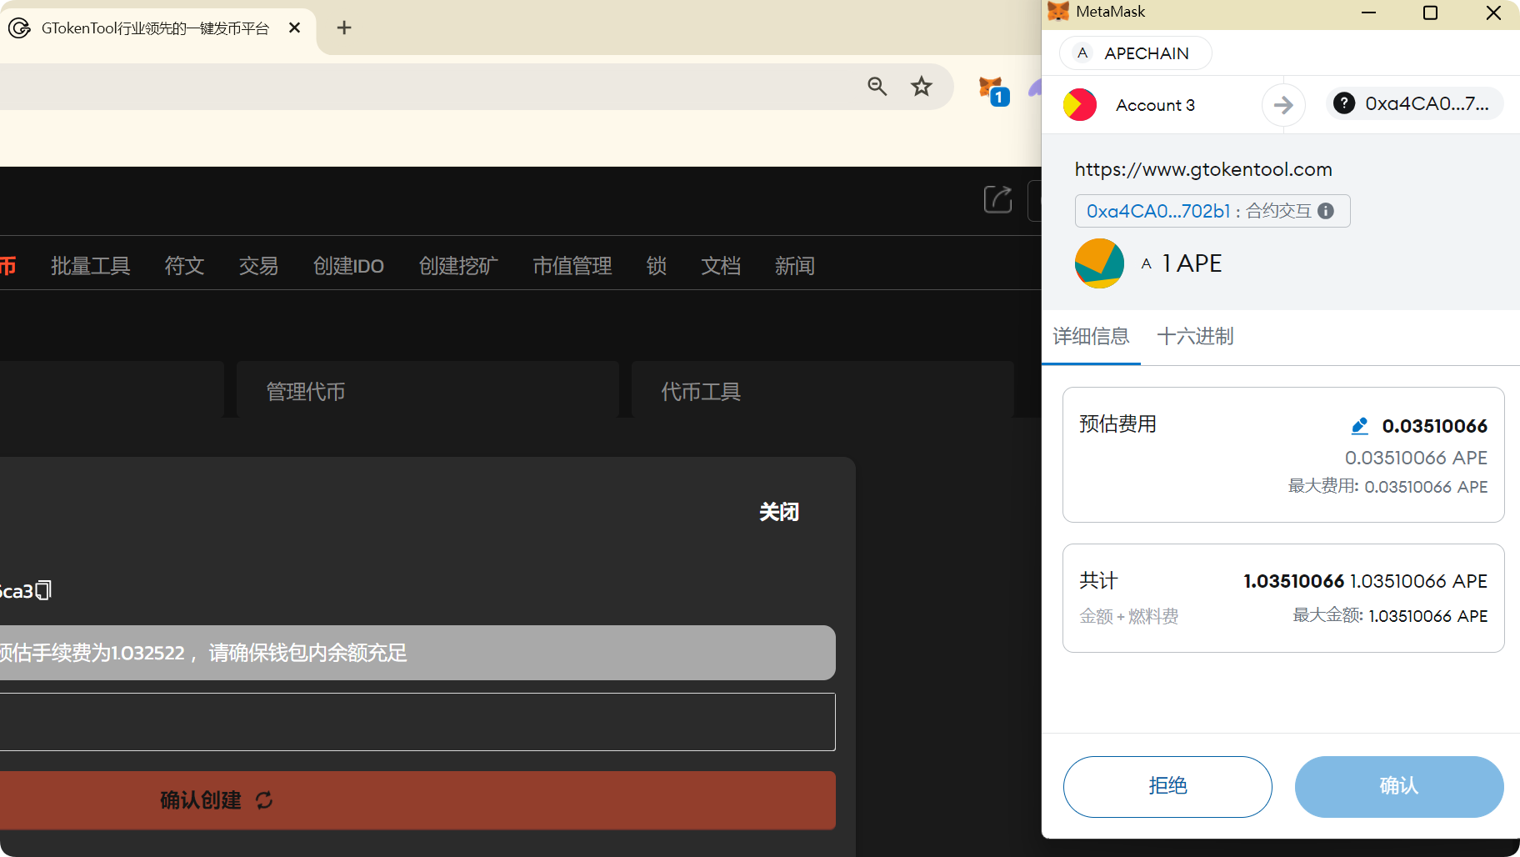Open 交易 menu item
Screen dimensions: 1520x857
[x=258, y=266]
